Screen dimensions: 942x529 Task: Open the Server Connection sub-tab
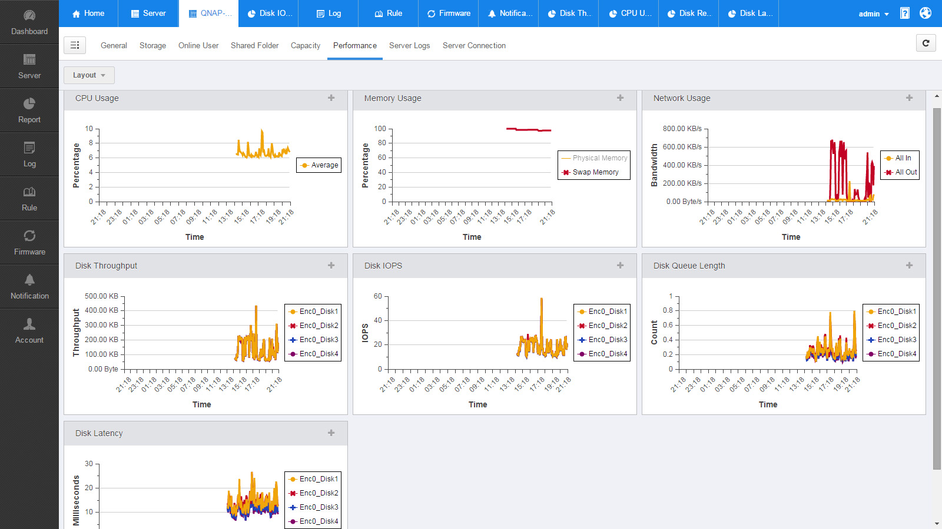point(474,45)
